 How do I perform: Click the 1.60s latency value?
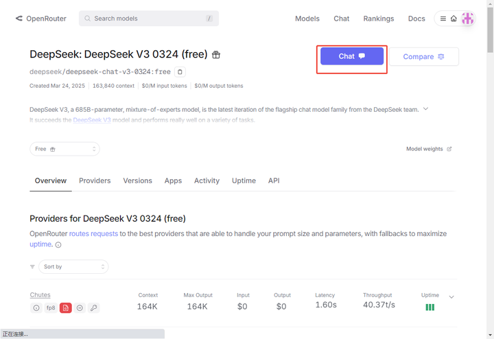coord(326,305)
